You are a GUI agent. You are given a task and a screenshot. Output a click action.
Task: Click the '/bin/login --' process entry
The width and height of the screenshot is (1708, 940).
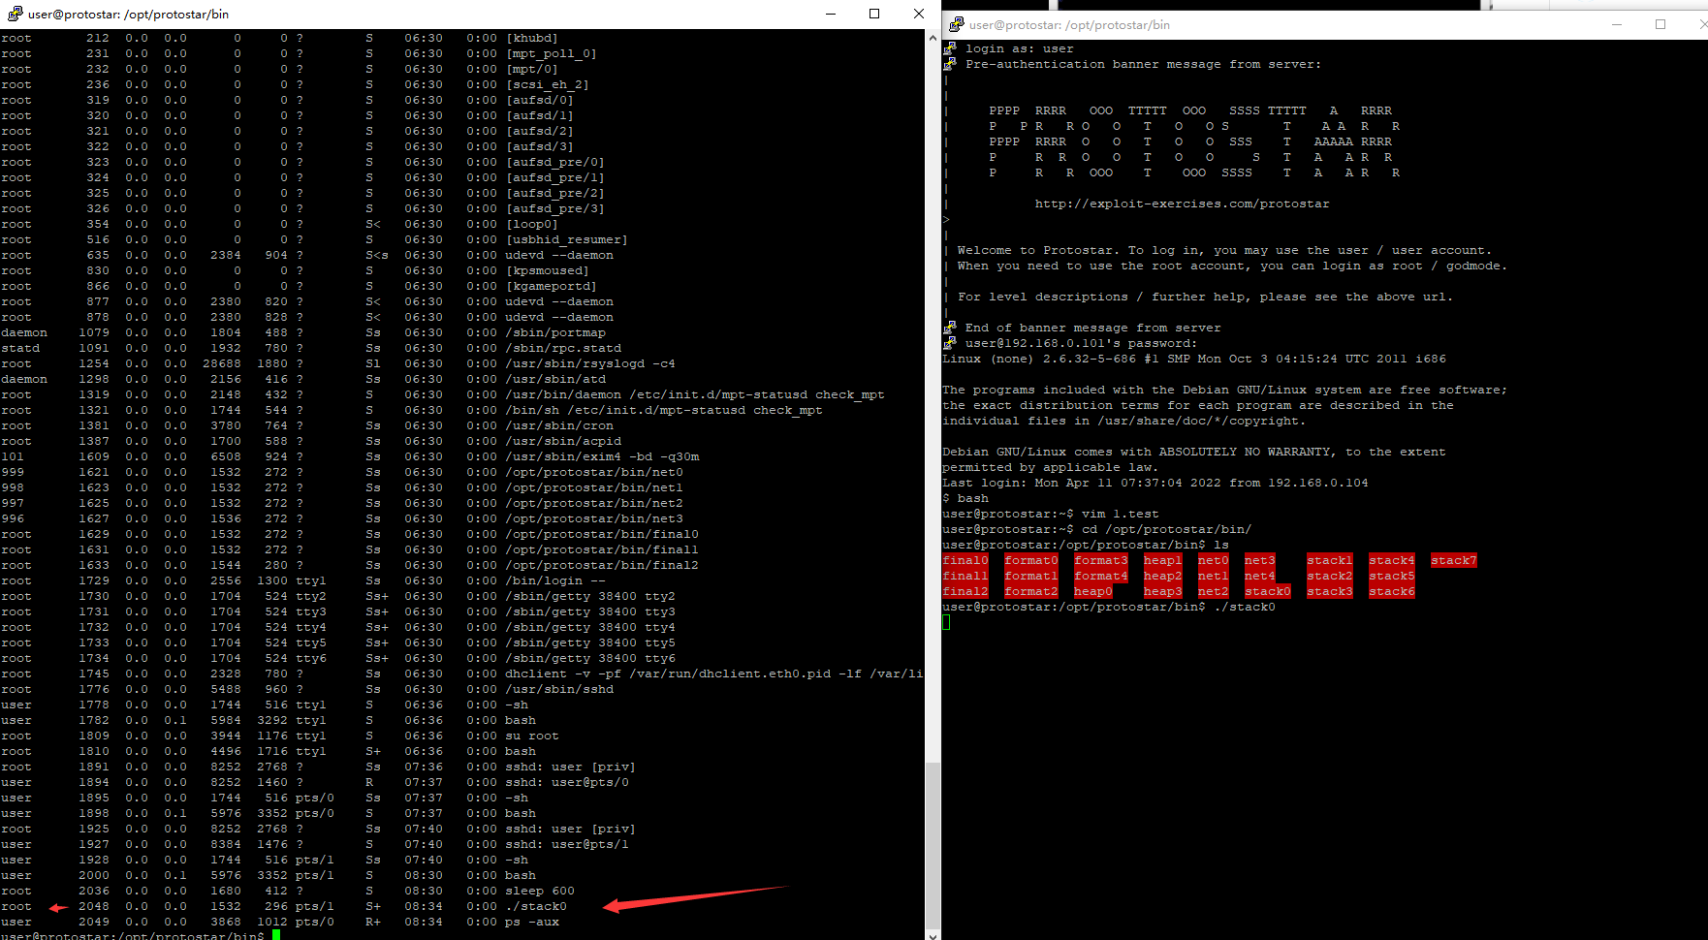(x=555, y=580)
